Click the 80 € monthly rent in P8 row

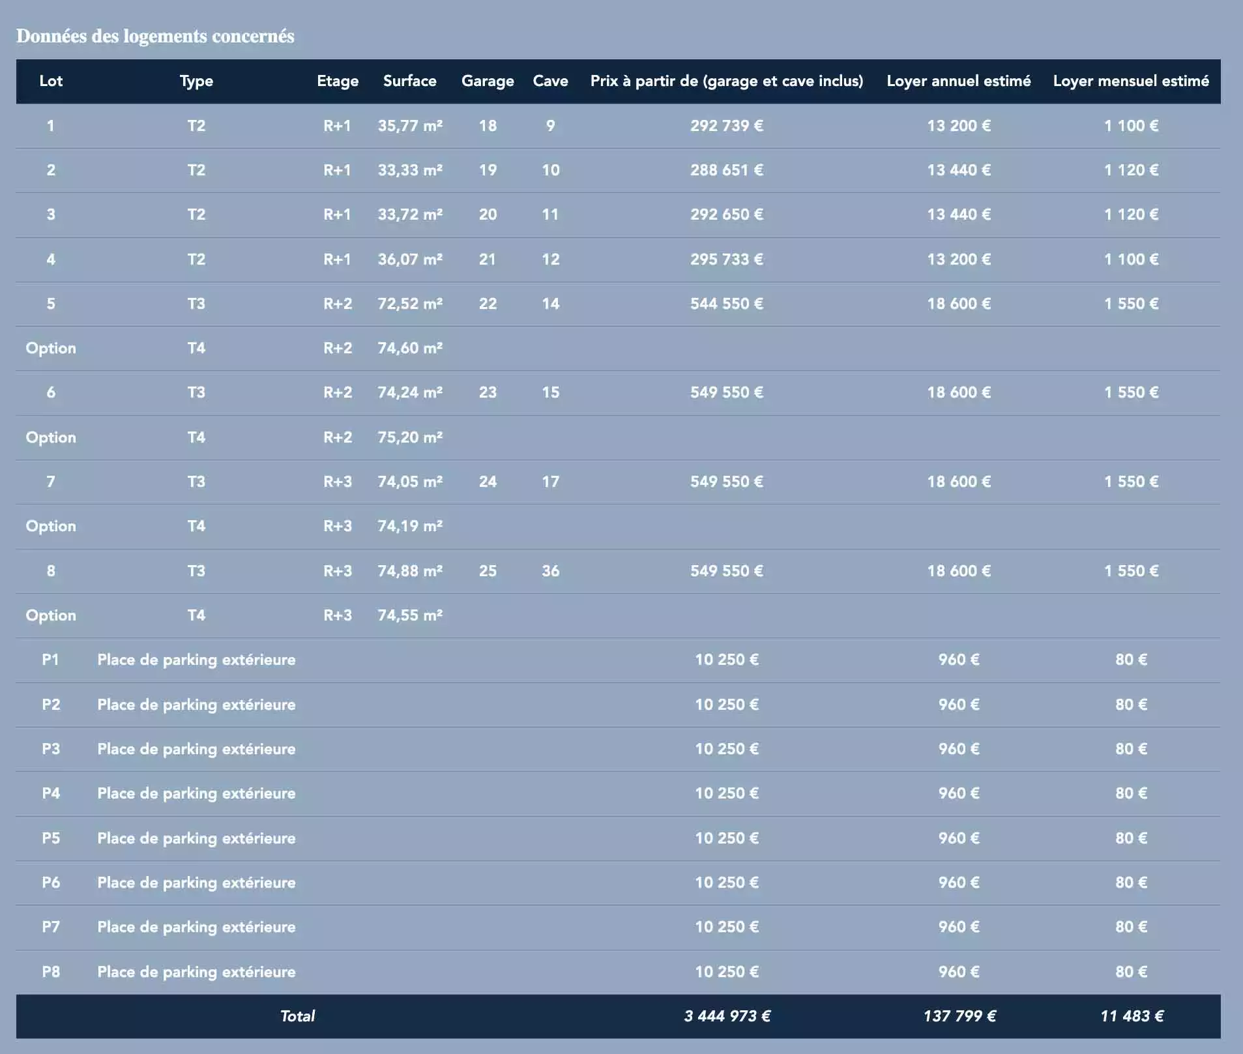click(x=1131, y=972)
